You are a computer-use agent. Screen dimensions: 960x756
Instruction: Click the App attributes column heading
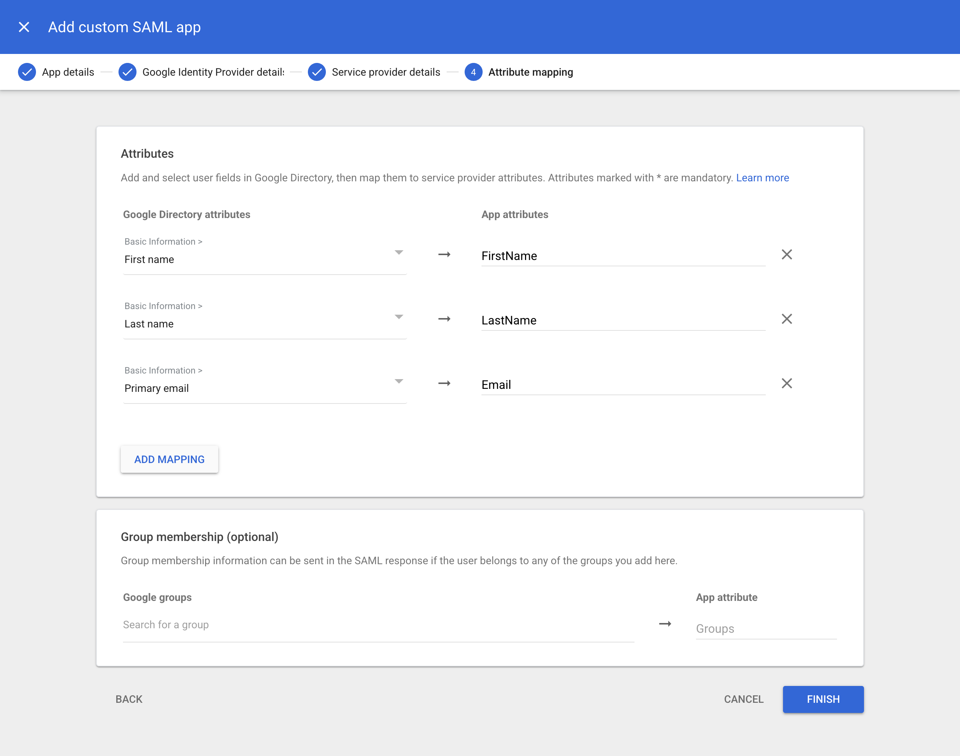[x=515, y=215]
